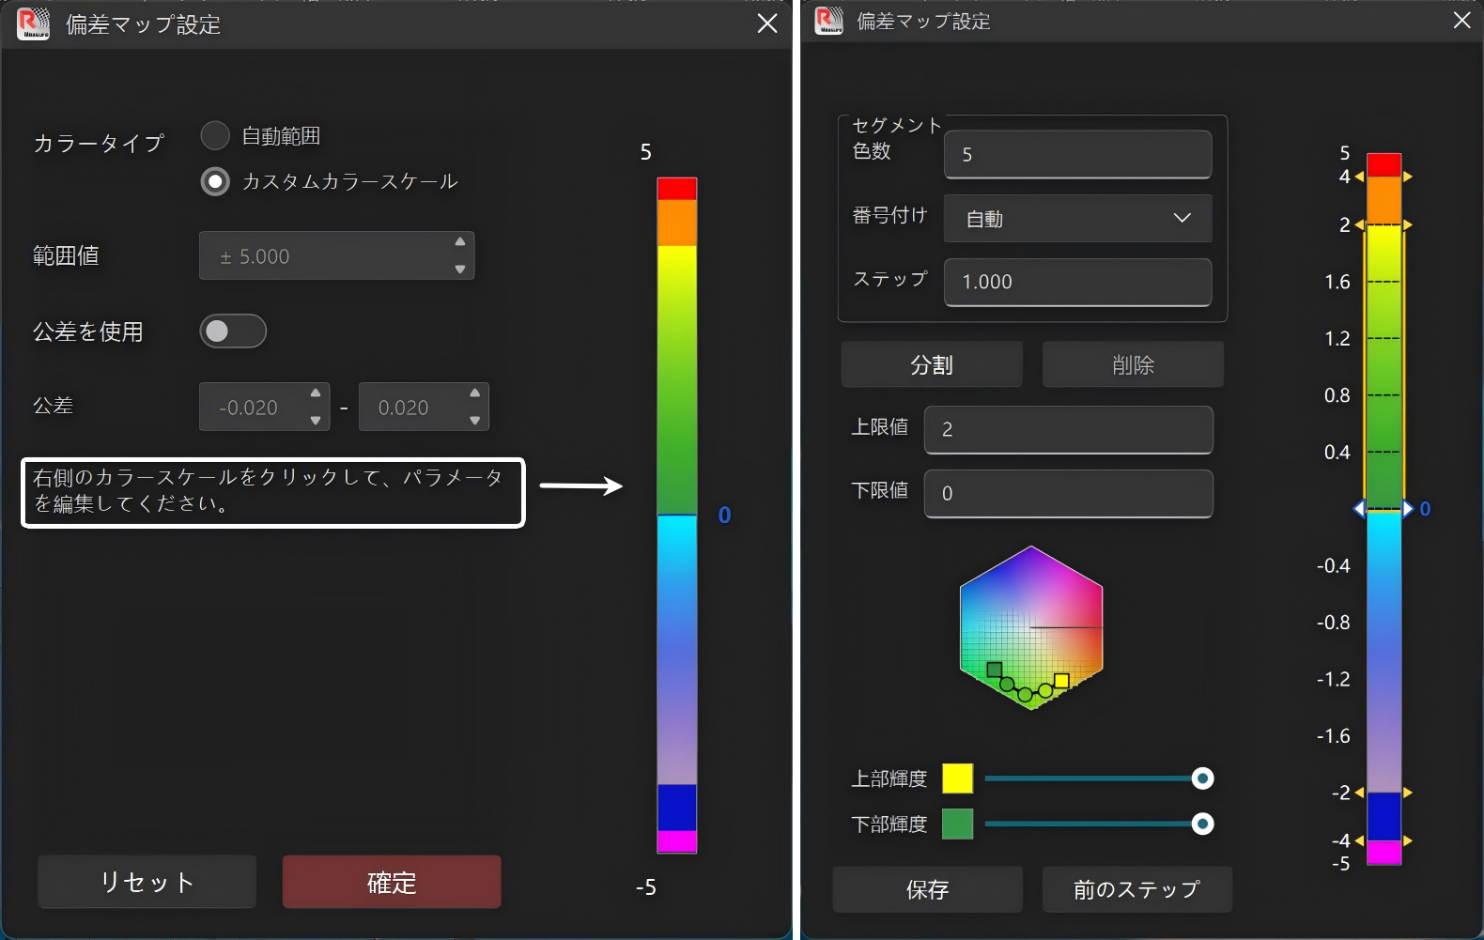Click the 上部輝度 slider handle
This screenshot has width=1484, height=940.
tap(1202, 778)
